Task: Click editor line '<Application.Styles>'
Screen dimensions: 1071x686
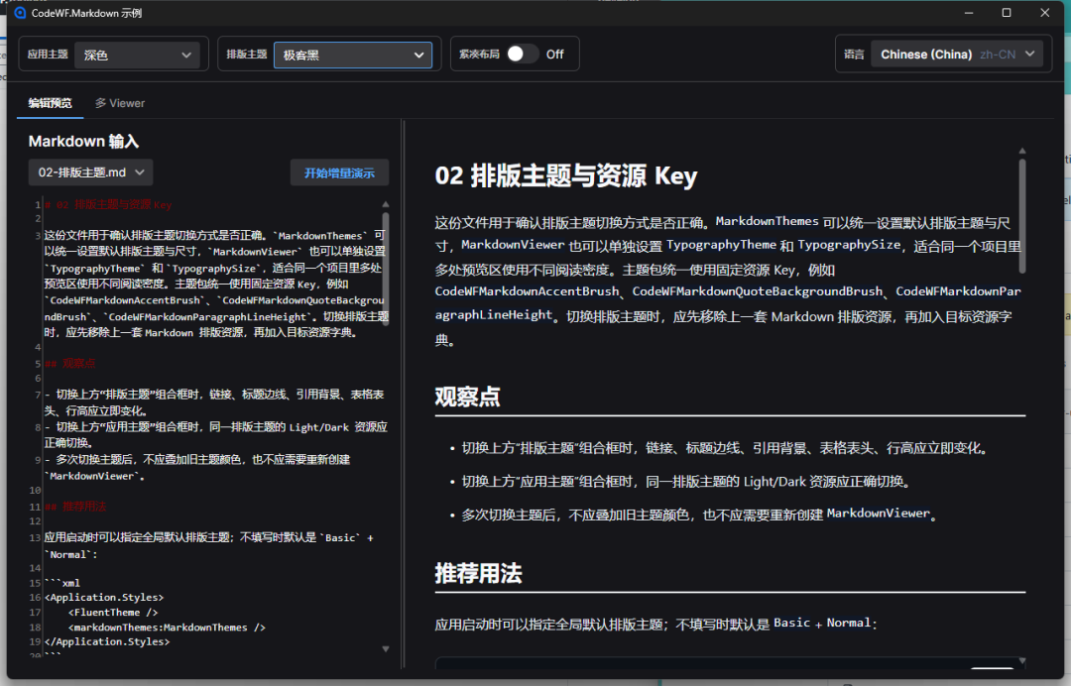Action: (104, 597)
